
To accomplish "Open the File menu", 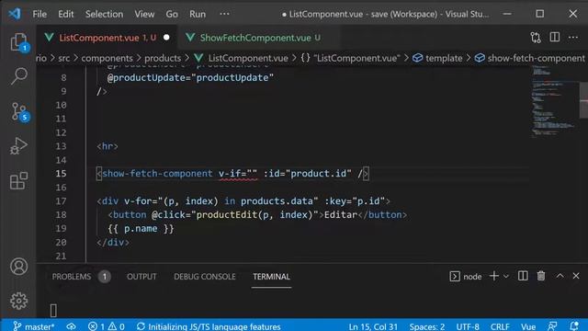I will 40,15.
